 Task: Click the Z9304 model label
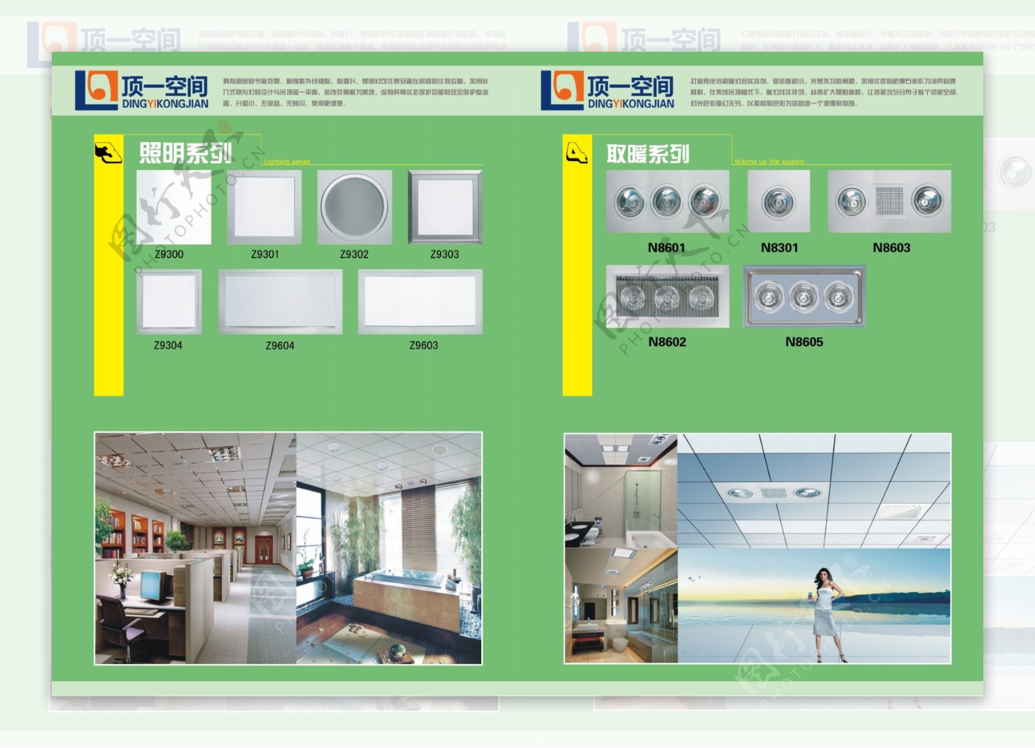168,346
